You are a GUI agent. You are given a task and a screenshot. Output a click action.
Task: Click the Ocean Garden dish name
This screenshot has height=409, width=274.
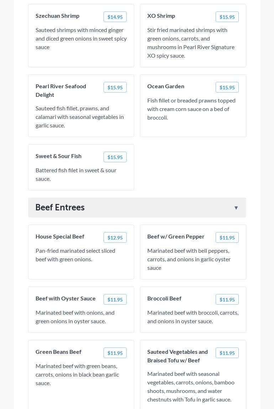(x=166, y=86)
